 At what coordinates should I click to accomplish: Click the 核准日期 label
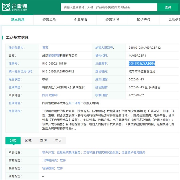[x=101, y=95]
